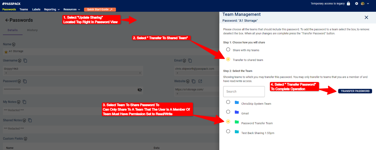Expand the Reporting menu
Screen dimensions: 376x150
tap(52, 9)
